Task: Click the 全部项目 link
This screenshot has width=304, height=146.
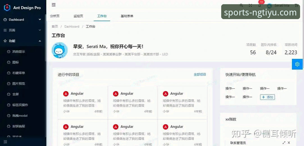Action: [200, 74]
